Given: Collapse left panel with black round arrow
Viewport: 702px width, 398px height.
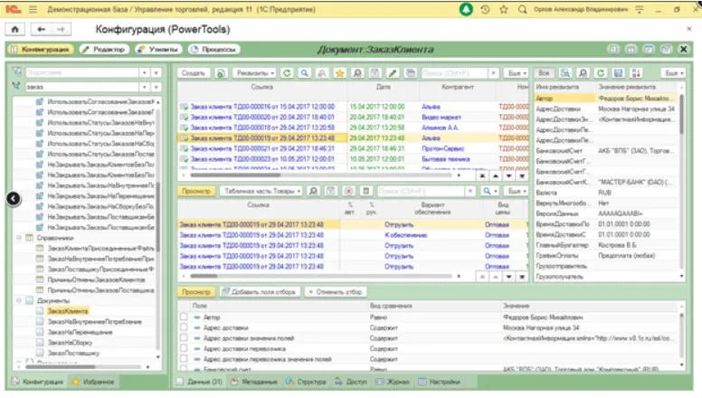Looking at the screenshot, I should coord(14,198).
